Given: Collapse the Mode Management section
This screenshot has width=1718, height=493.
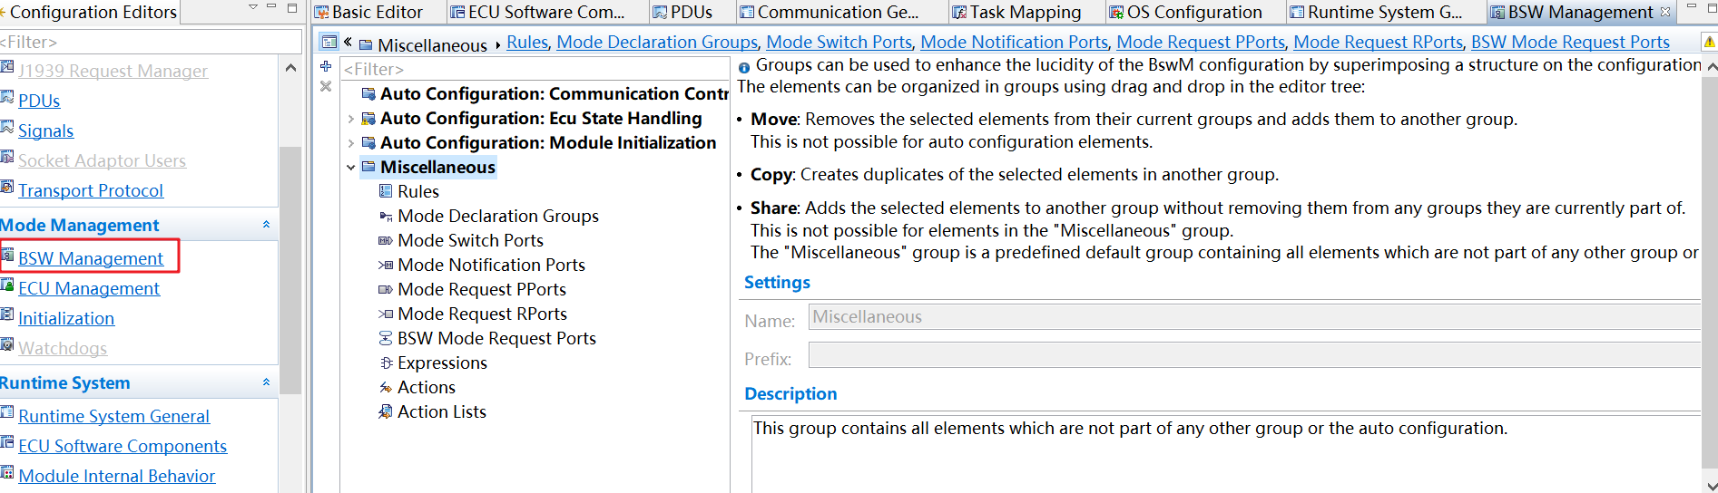Looking at the screenshot, I should (x=266, y=225).
